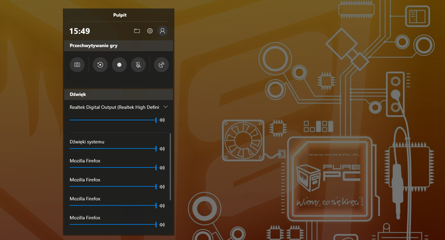Viewport: 445px width, 240px height.
Task: Adjust the Dźwięki systemu volume slider
Action: coord(113,149)
